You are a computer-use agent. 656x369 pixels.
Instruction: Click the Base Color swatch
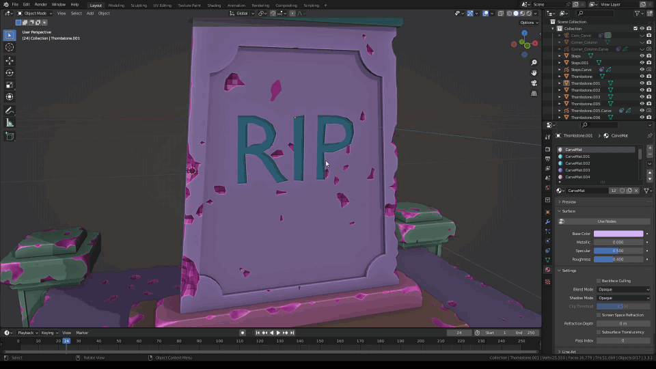(618, 234)
